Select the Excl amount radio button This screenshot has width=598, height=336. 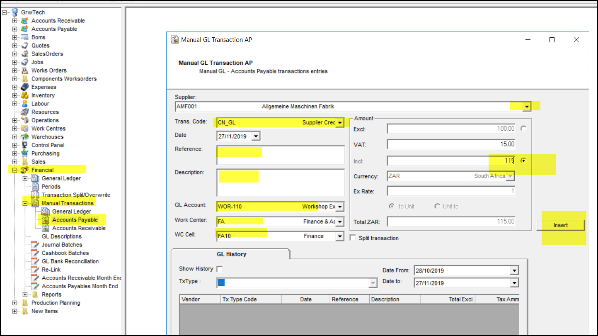[x=523, y=129]
